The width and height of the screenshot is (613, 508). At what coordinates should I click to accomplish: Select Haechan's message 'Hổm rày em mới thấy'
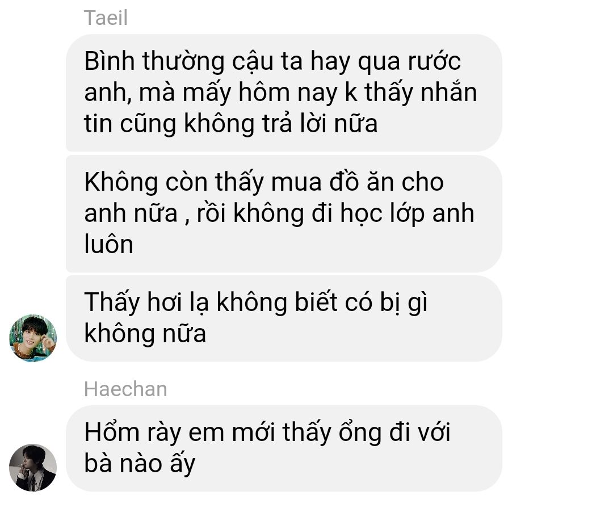pyautogui.click(x=284, y=448)
